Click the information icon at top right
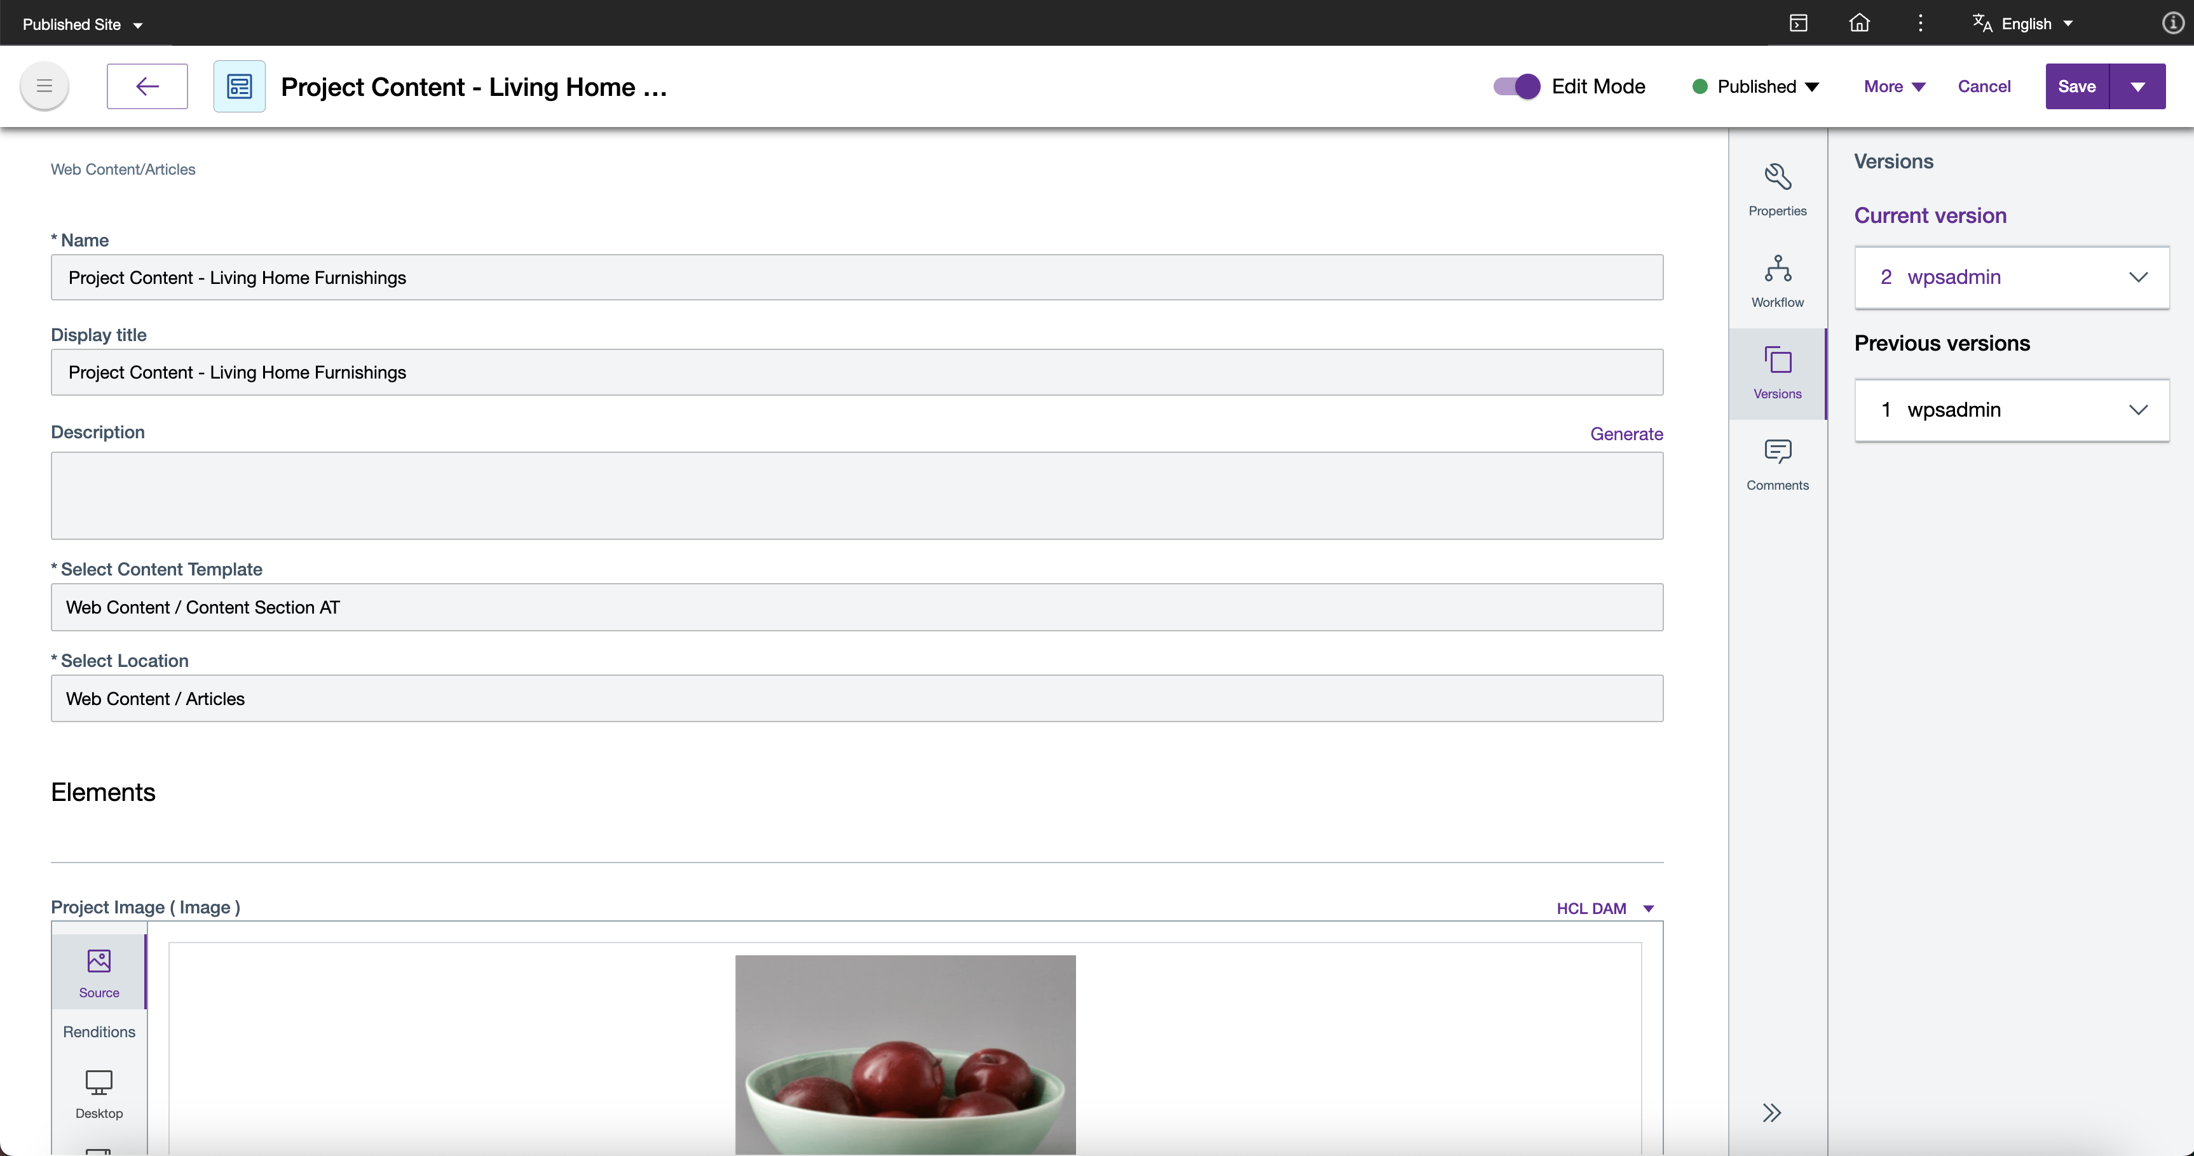 coord(2172,23)
